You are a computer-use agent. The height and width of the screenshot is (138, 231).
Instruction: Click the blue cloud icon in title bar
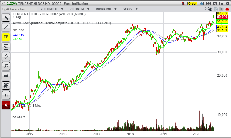tap(202, 4)
